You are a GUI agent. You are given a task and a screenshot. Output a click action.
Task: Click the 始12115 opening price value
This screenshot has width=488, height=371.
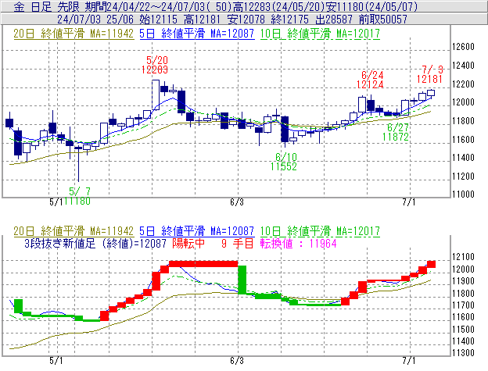tap(158, 20)
